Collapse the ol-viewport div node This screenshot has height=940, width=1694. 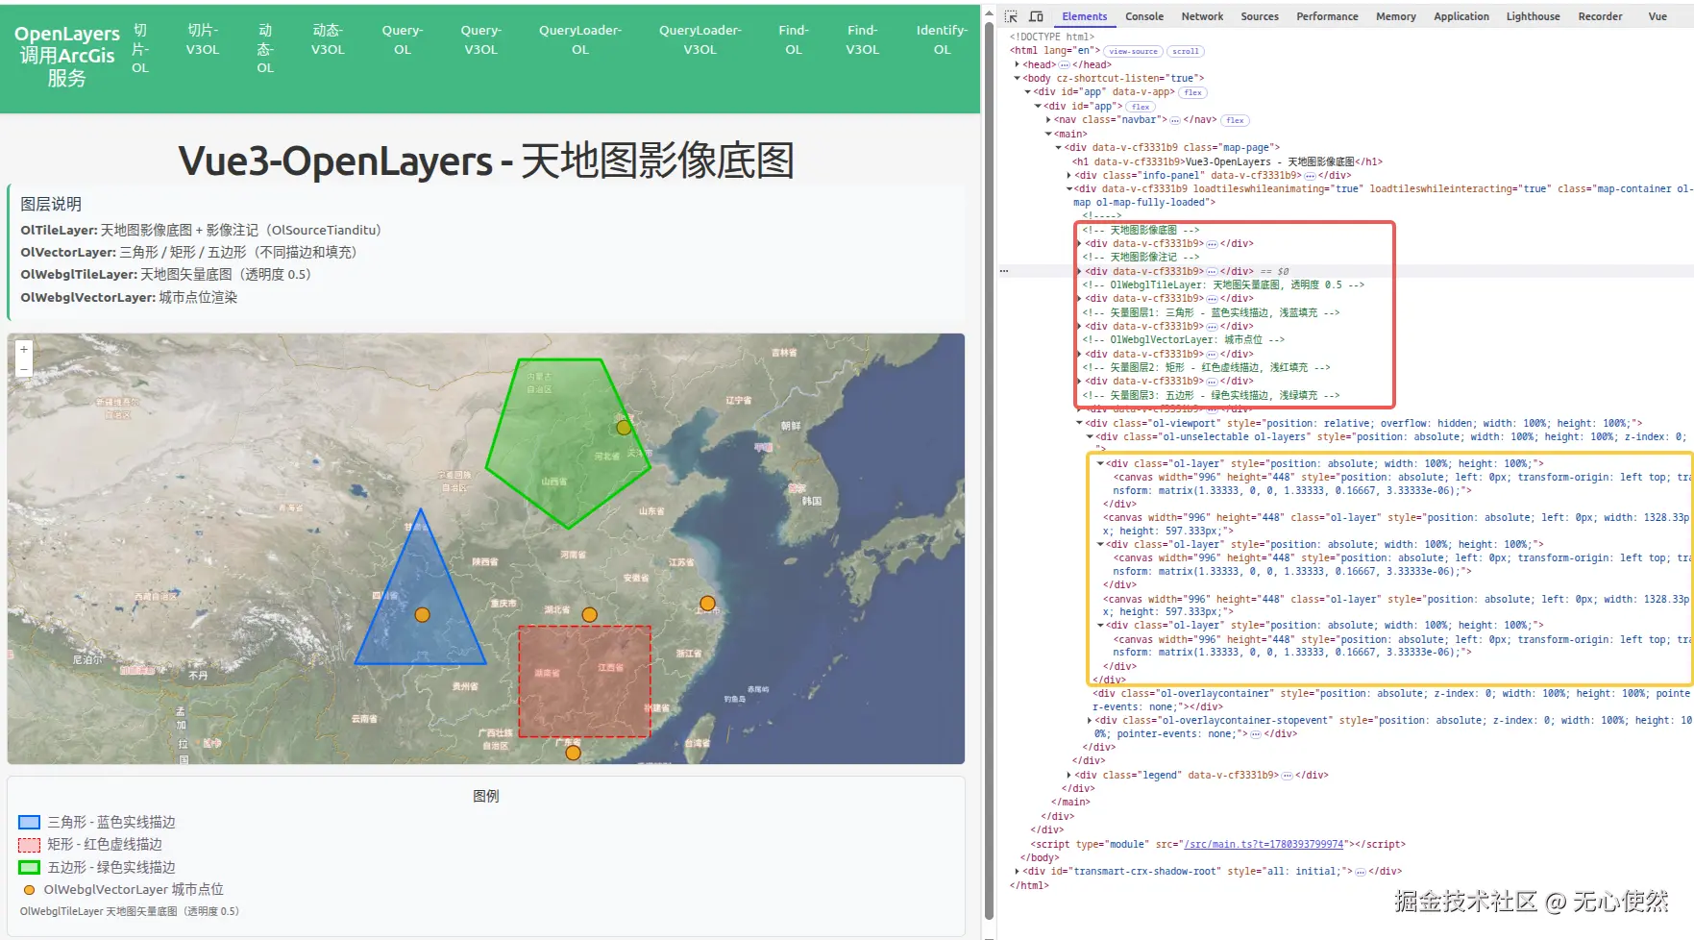[1079, 423]
